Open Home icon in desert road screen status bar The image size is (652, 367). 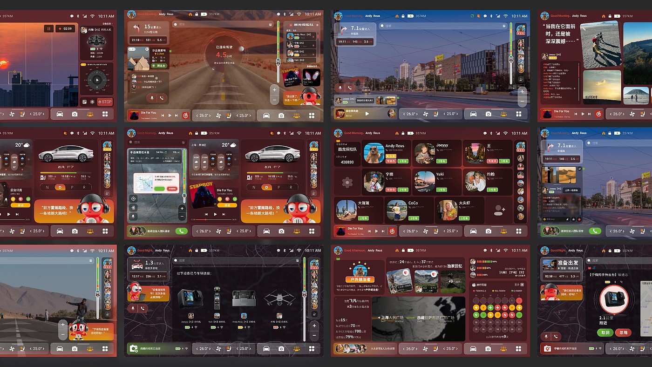(x=190, y=14)
